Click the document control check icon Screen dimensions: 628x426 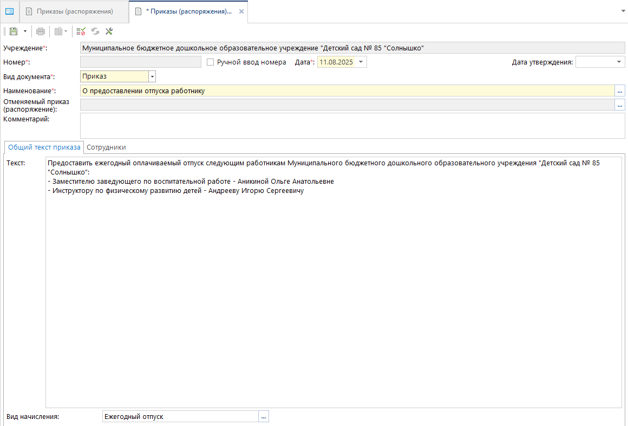tap(81, 31)
